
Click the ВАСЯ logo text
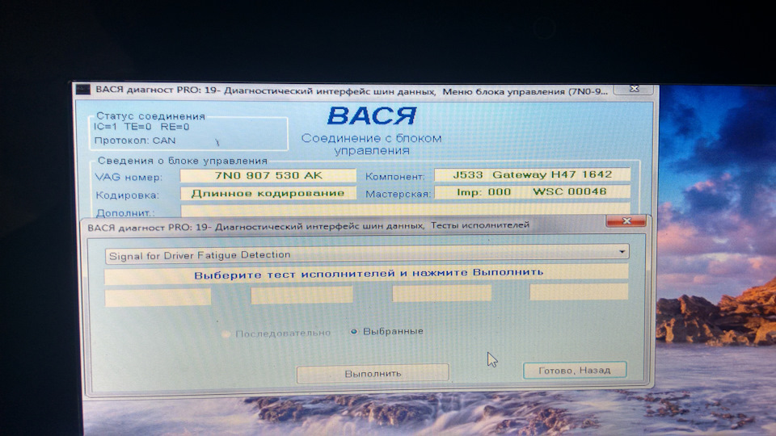click(x=372, y=115)
